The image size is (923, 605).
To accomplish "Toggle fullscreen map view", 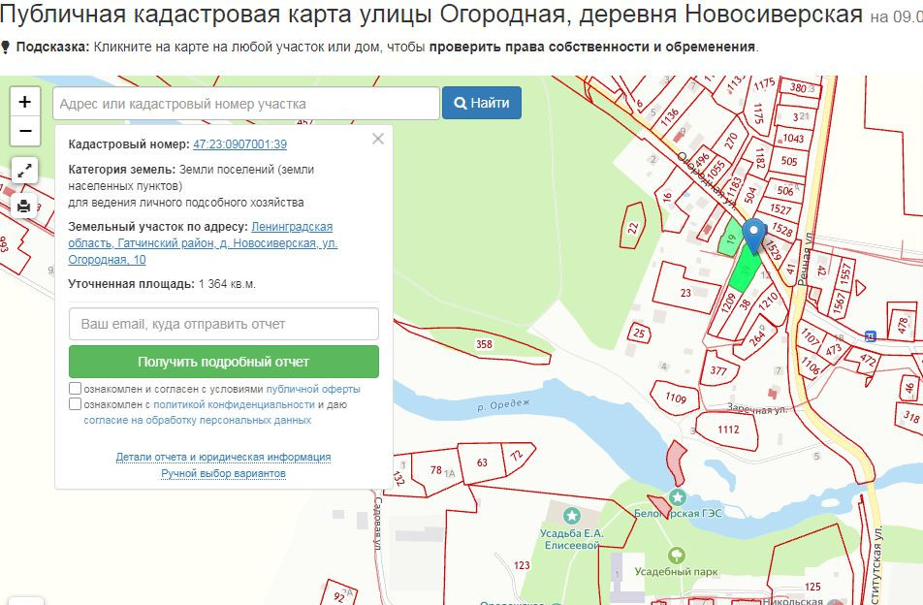I will tap(25, 171).
